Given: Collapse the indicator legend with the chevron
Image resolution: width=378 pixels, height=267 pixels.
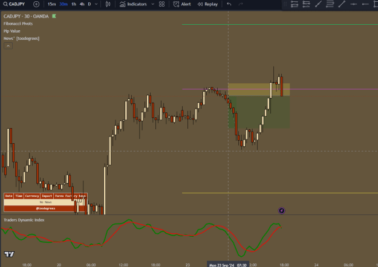Looking at the screenshot, I should (x=8, y=46).
